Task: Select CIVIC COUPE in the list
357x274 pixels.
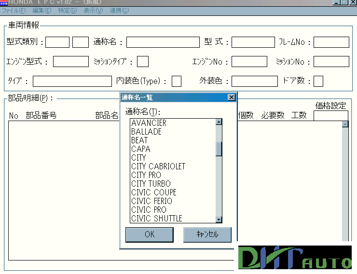Action: coord(173,192)
